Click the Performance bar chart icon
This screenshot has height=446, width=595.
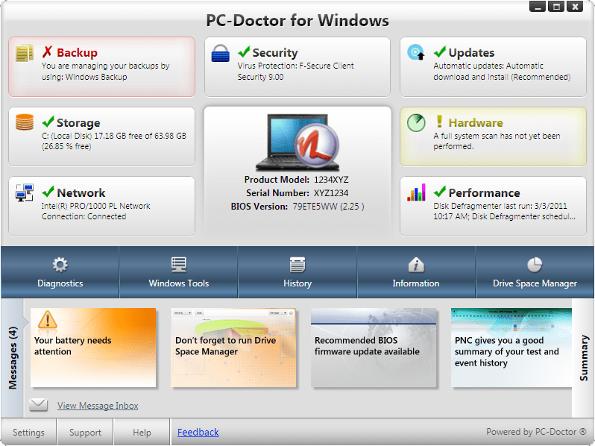tap(416, 192)
